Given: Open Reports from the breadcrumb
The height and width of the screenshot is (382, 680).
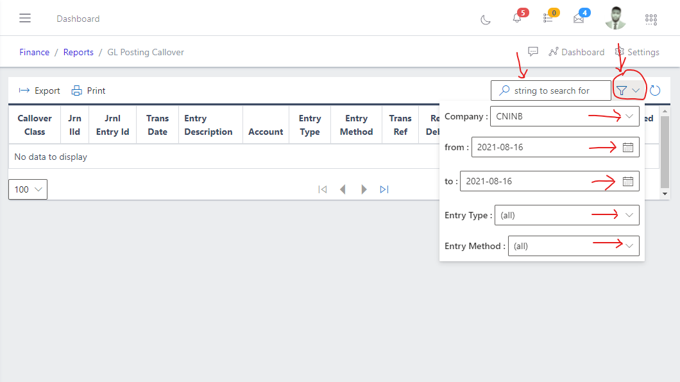Looking at the screenshot, I should tap(78, 52).
